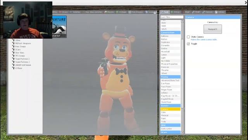Select the Ragdoll Mover tool
Viewport: 248px width, 140px height.
pos(170,99)
